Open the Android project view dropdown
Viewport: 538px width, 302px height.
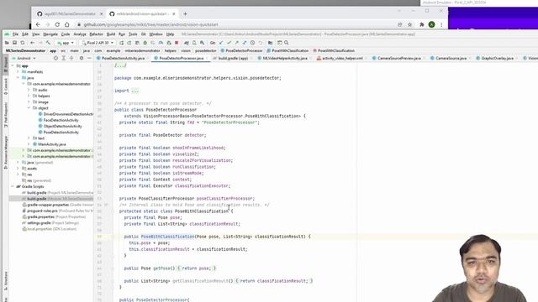pyautogui.click(x=24, y=58)
